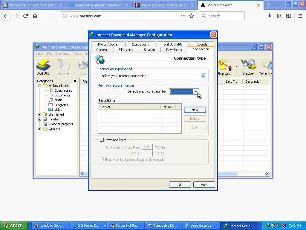Open the Firefox hamburger menu

(300, 16)
